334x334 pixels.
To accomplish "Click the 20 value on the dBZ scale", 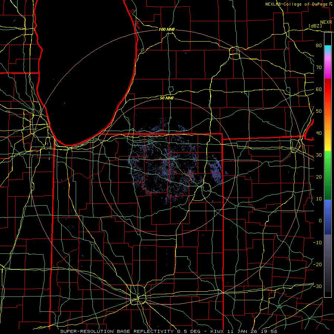I will pos(319,177).
